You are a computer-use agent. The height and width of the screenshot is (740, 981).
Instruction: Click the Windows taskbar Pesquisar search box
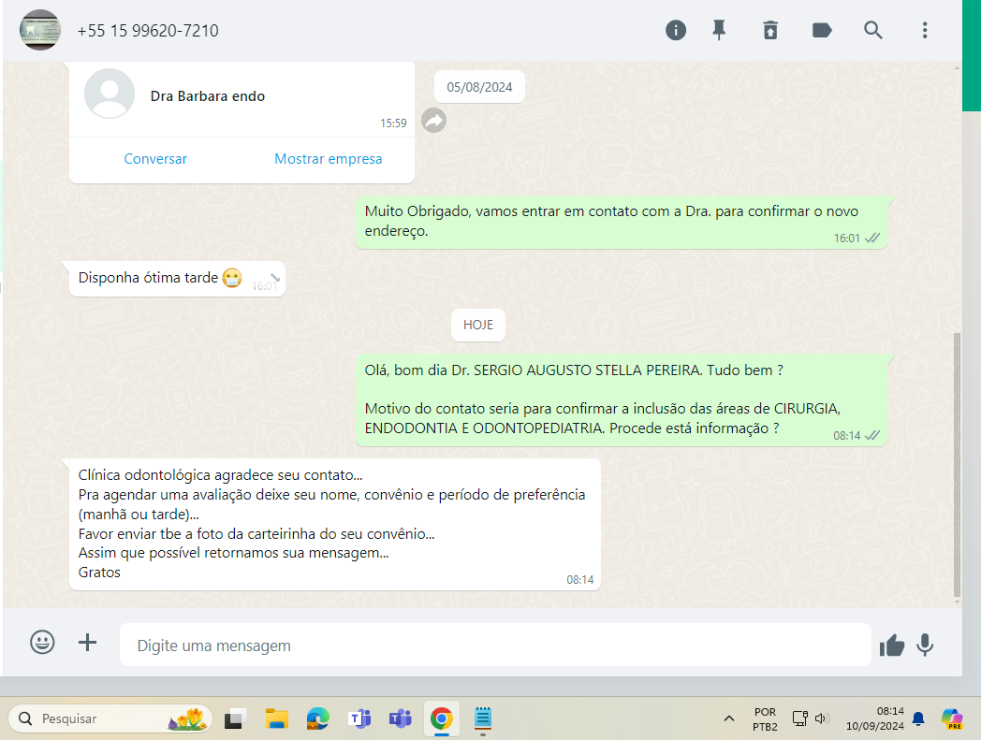click(x=110, y=718)
